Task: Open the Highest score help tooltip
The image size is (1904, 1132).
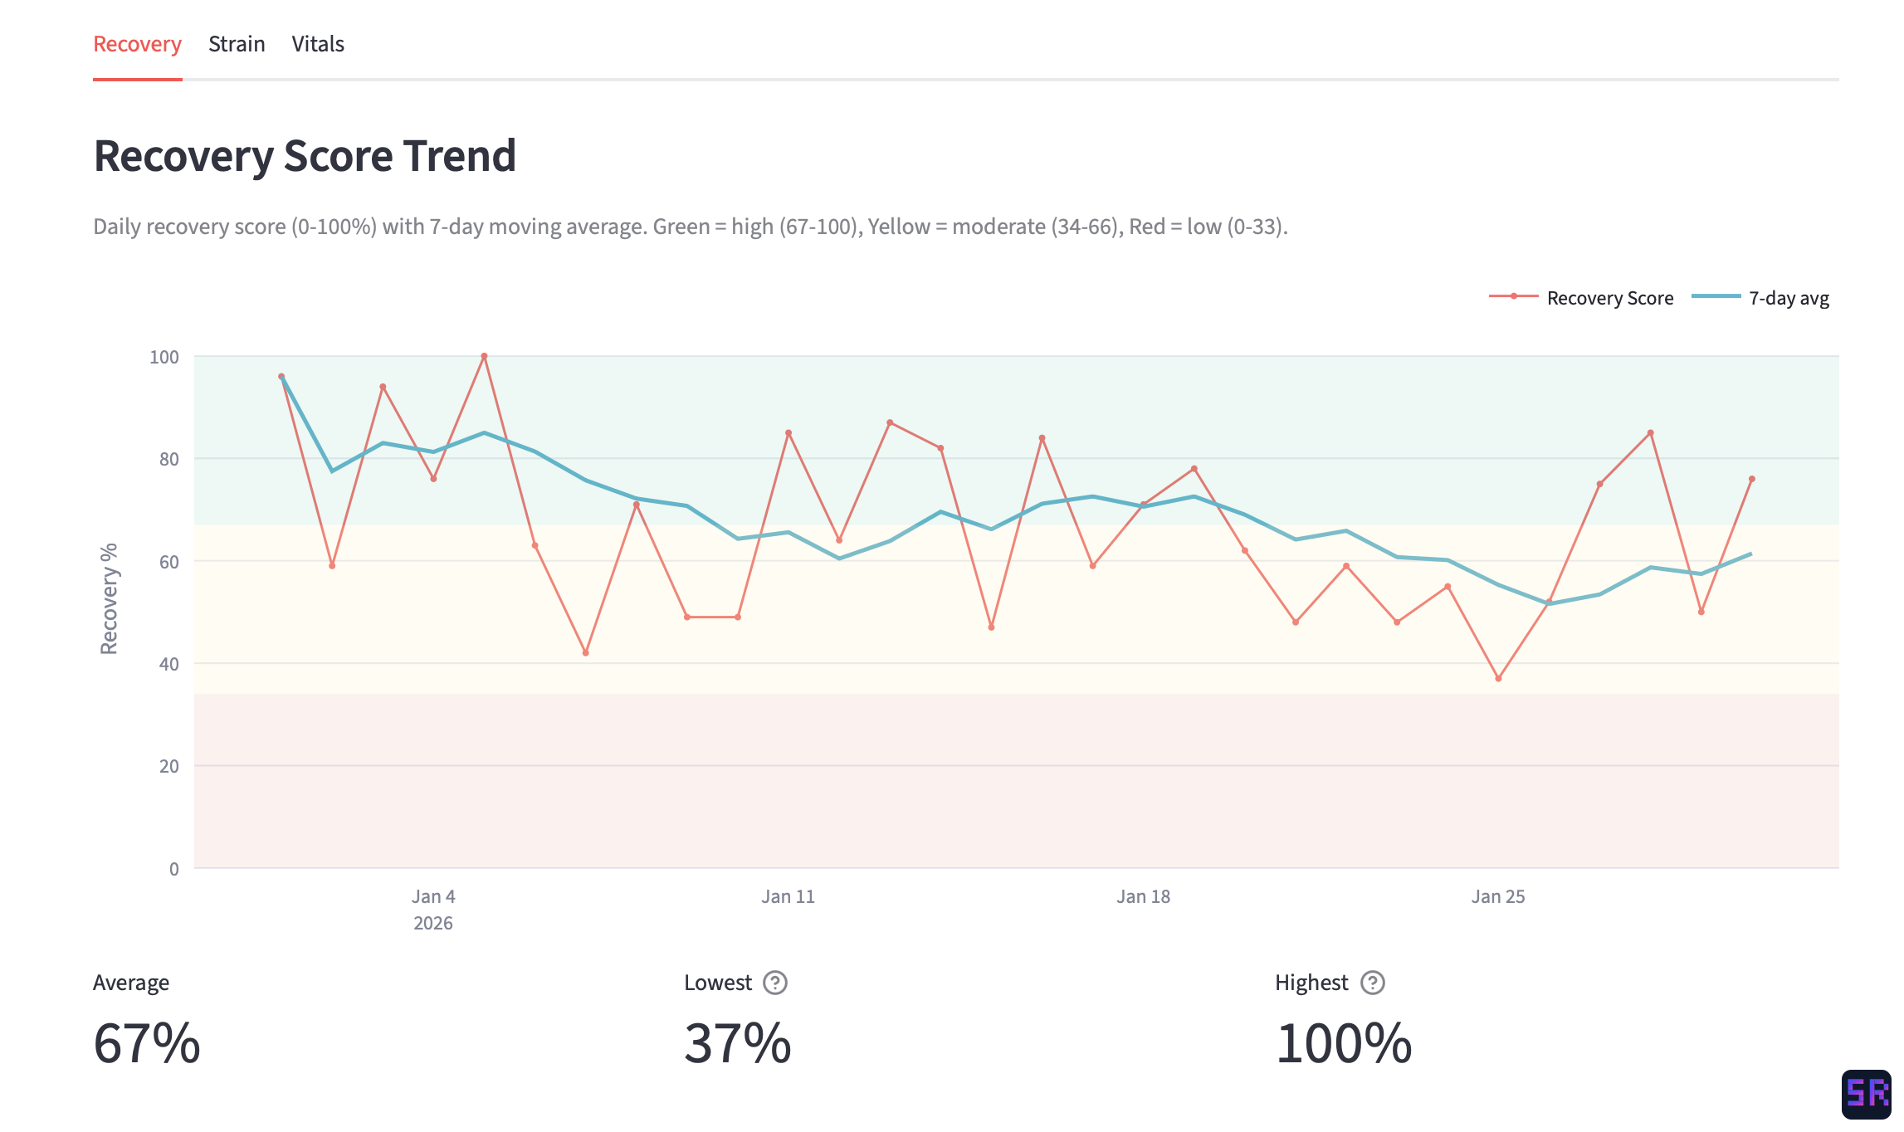Action: tap(1372, 982)
